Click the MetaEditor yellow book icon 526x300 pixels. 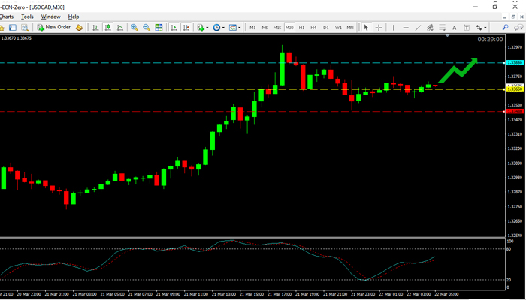(79, 28)
